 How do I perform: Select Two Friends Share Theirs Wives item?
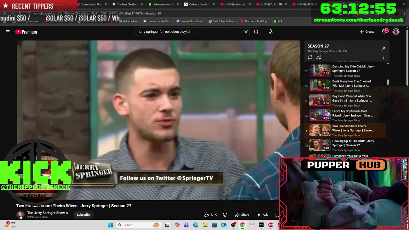(x=345, y=130)
